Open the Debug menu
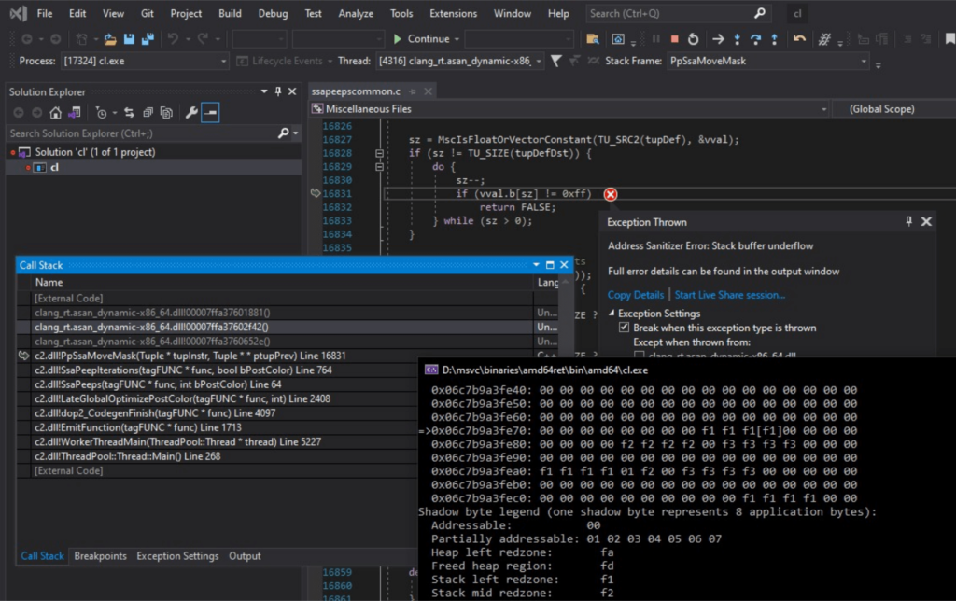 273,14
